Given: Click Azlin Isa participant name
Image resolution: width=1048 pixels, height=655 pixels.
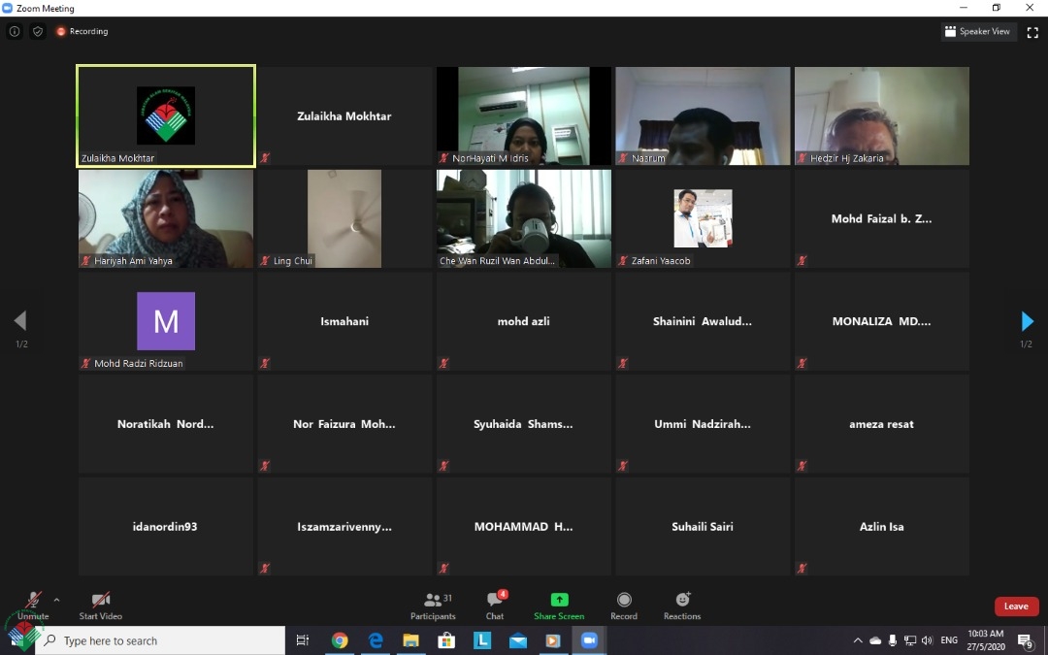Looking at the screenshot, I should (x=881, y=527).
